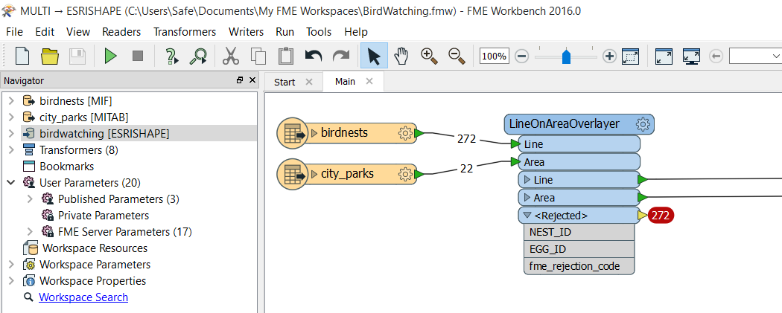The image size is (782, 313).
Task: Paste with the clipboard icon
Action: pyautogui.click(x=286, y=57)
